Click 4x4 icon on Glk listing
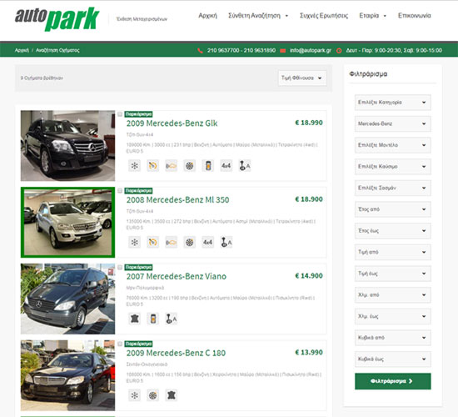 click(226, 166)
